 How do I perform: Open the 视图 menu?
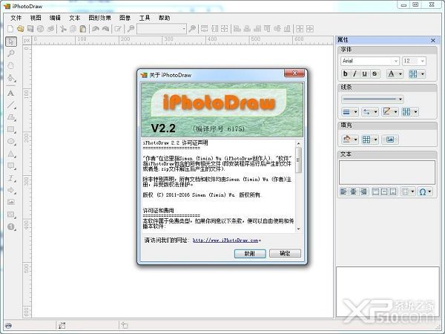[x=36, y=18]
